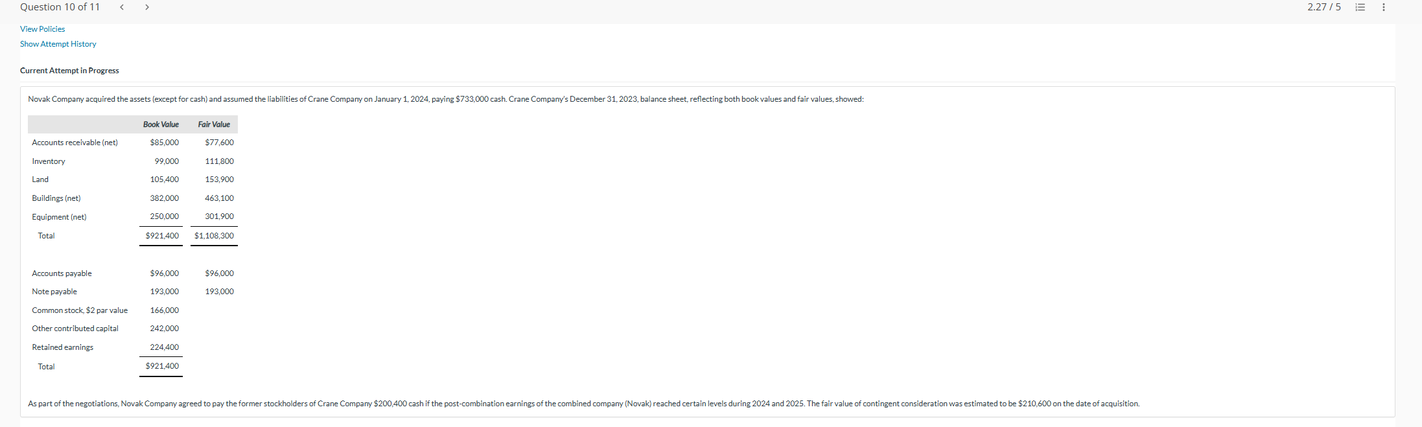Open the vertical three-dot options menu
This screenshot has width=1422, height=427.
1384,7
